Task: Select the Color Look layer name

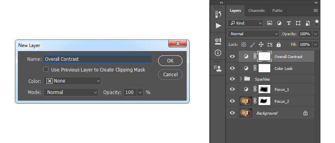Action: [283, 68]
